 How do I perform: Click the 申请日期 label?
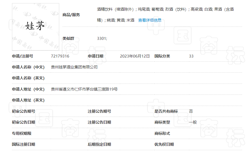96,56
